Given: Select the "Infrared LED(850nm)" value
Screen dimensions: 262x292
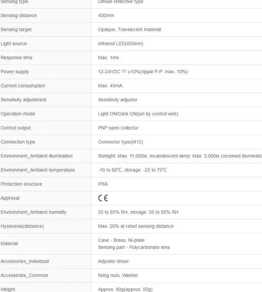Looking at the screenshot, I should (x=120, y=44).
